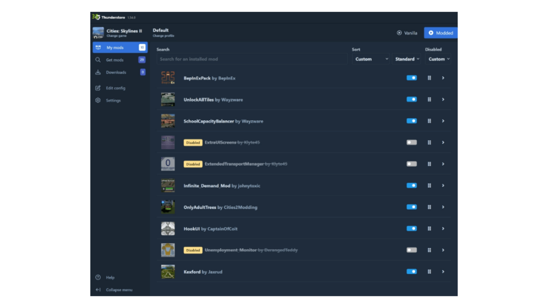
Task: Click the My mods sidebar icon
Action: pos(98,48)
